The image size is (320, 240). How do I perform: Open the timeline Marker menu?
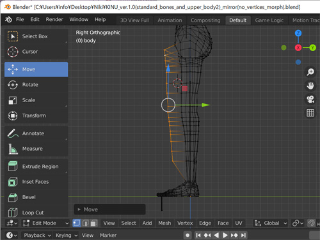coord(108,236)
